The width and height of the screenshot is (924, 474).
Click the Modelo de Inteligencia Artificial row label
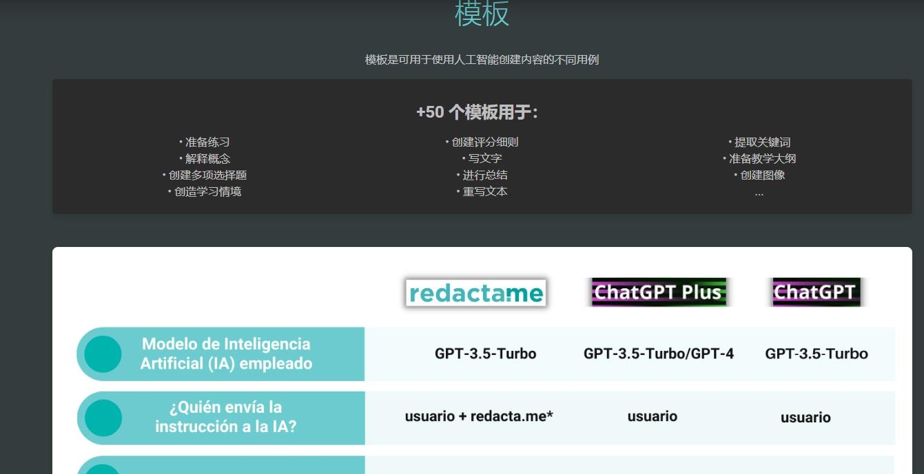point(226,354)
